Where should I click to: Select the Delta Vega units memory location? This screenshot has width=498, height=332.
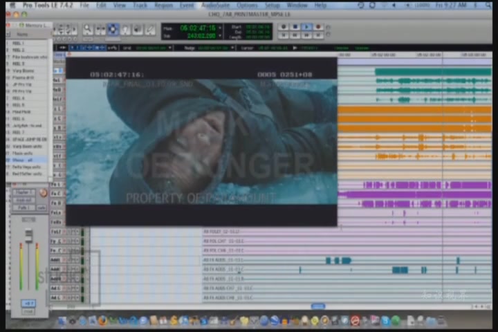pyautogui.click(x=28, y=167)
